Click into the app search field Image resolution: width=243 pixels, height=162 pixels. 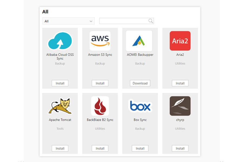[126, 21]
